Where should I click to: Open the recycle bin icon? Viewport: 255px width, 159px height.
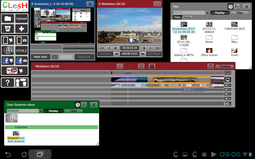[x=8, y=29]
